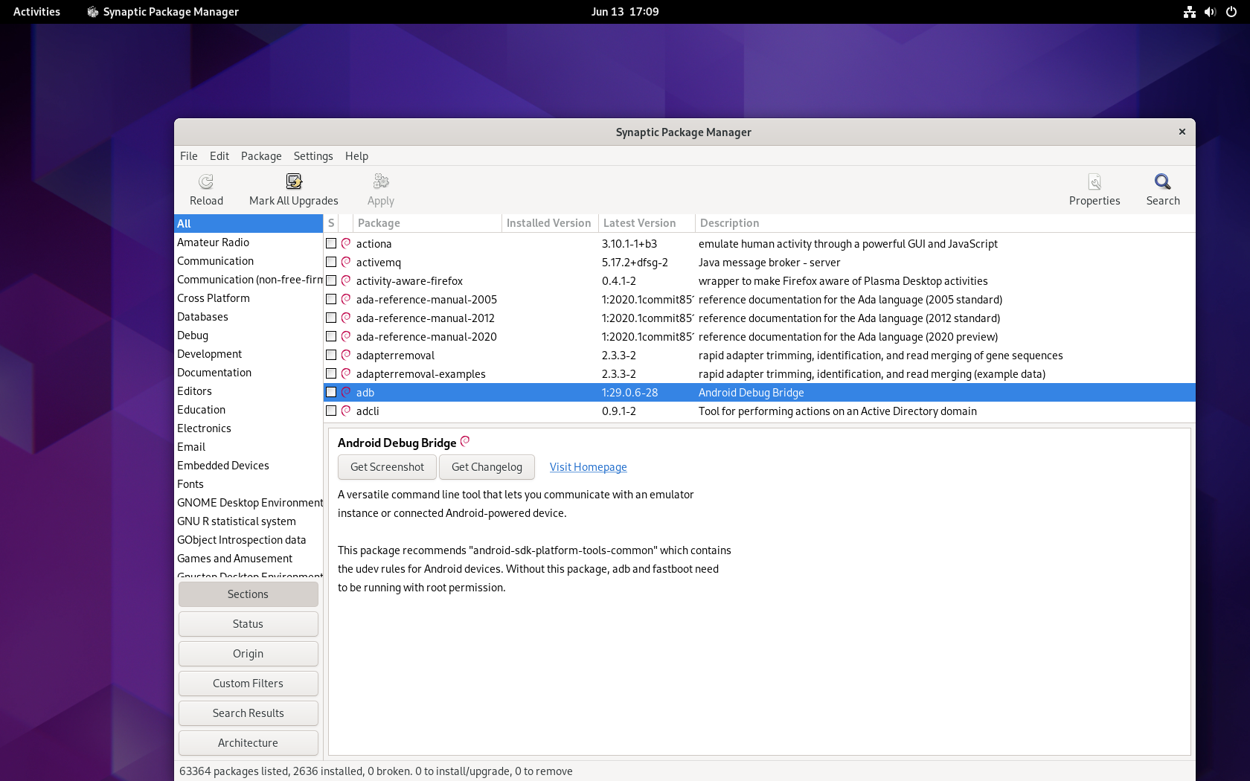
Task: Select the All section
Action: (x=249, y=224)
